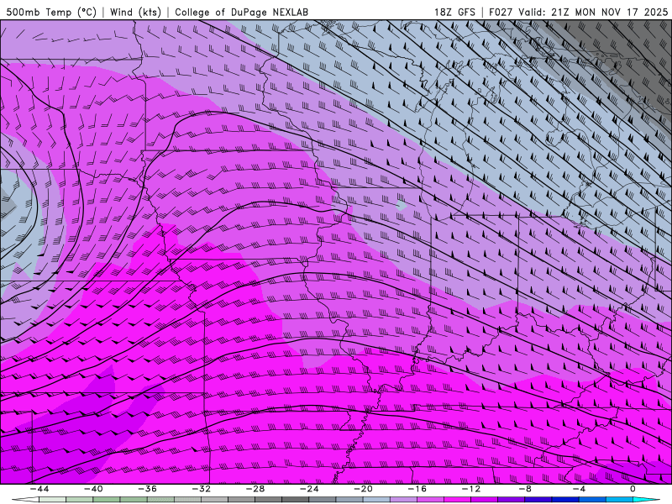Click the -12 color scale label
The height and width of the screenshot is (504, 672).
(x=471, y=489)
